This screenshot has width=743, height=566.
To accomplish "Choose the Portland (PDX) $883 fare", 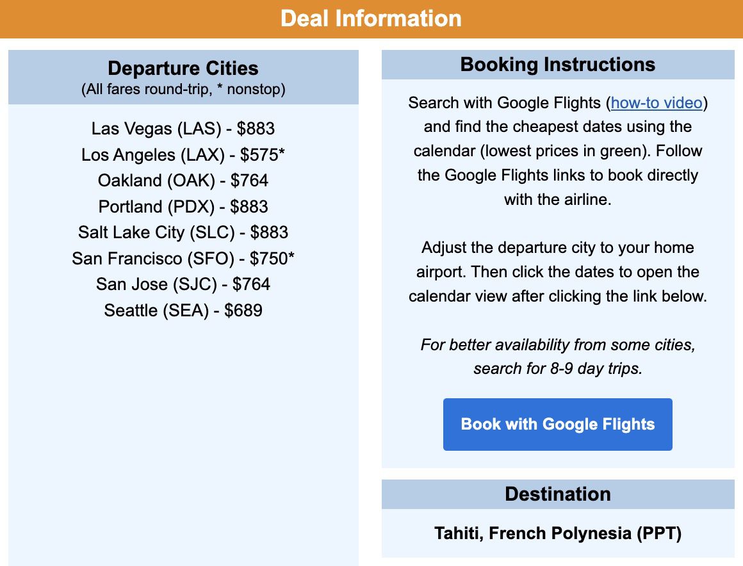I will pyautogui.click(x=183, y=207).
